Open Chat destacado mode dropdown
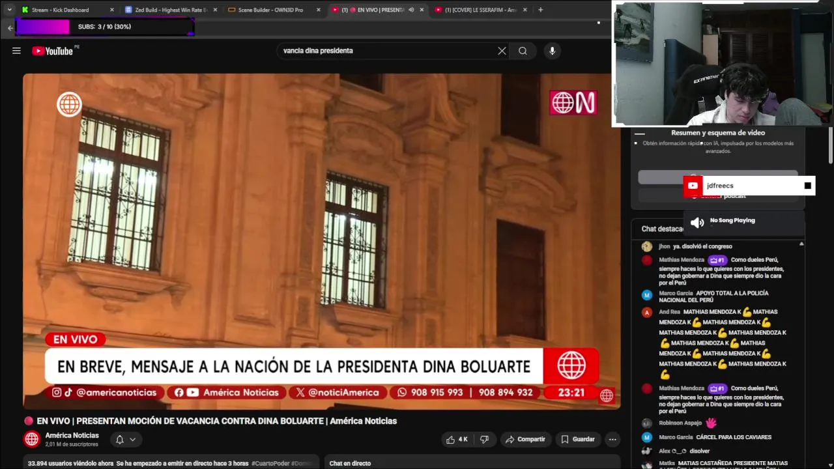834x469 pixels. pyautogui.click(x=662, y=229)
